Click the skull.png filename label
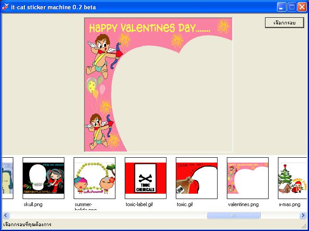The image size is (309, 231). point(33,204)
